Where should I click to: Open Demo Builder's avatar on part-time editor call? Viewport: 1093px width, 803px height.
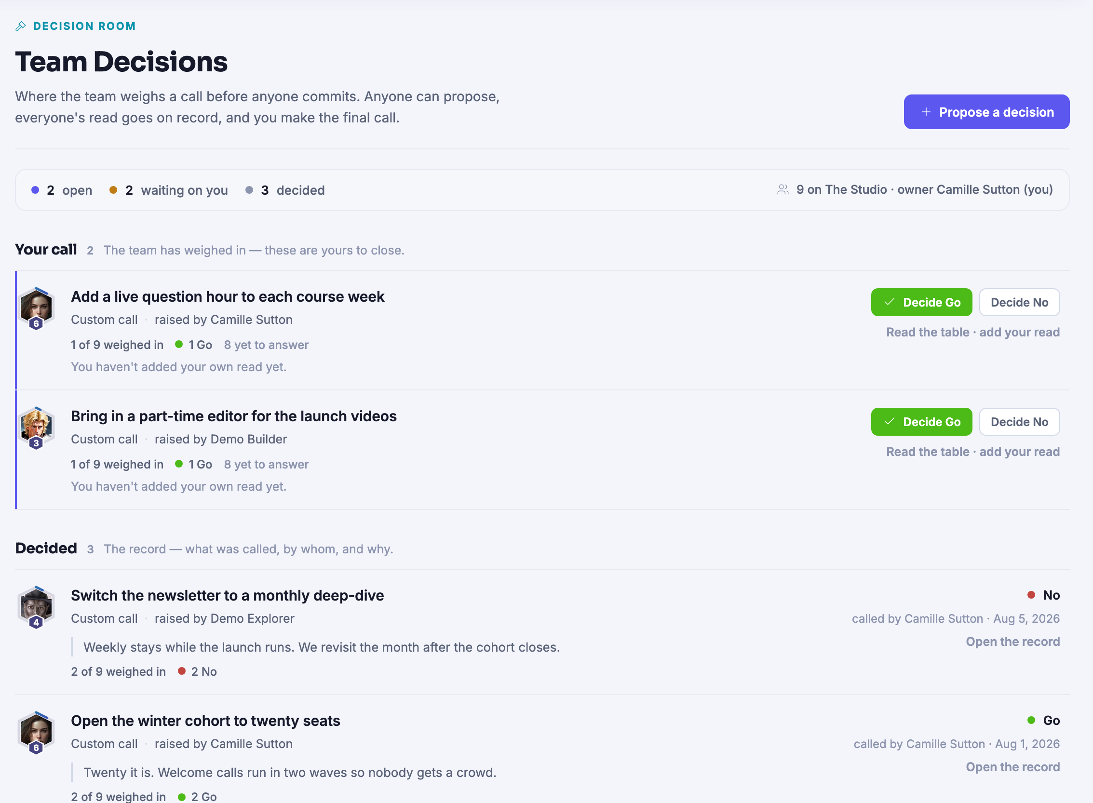click(x=37, y=426)
